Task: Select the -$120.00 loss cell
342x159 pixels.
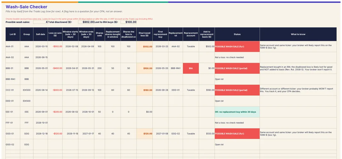Action: (x=55, y=134)
